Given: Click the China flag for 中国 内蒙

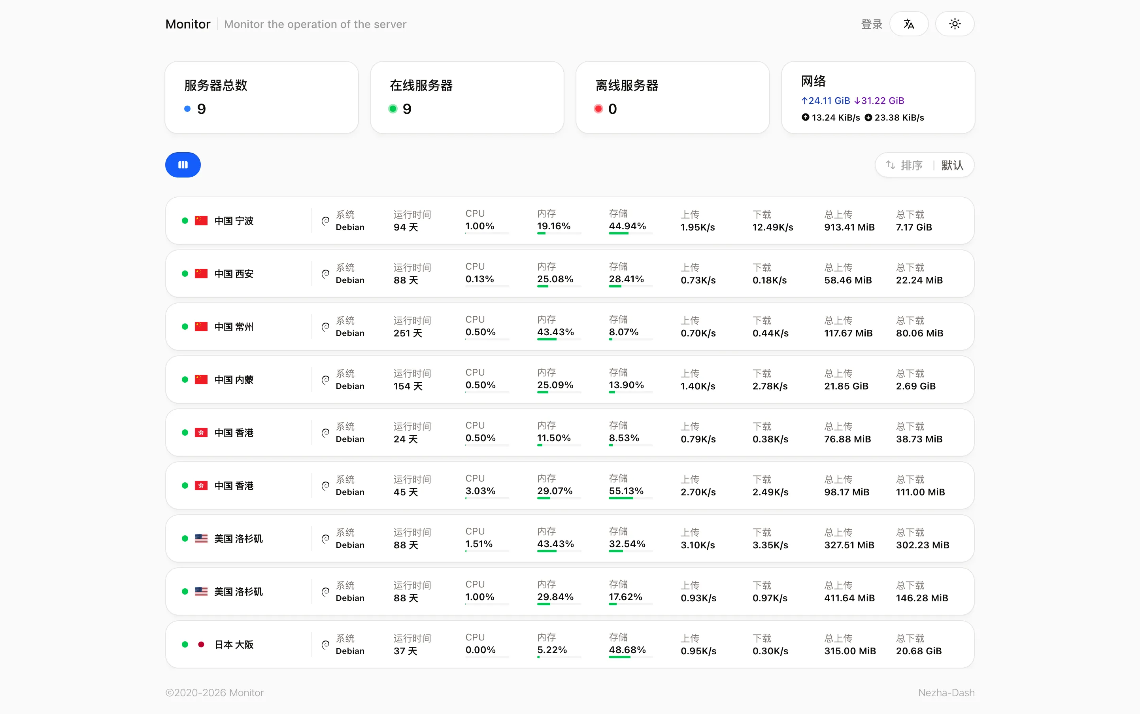Looking at the screenshot, I should click(201, 380).
